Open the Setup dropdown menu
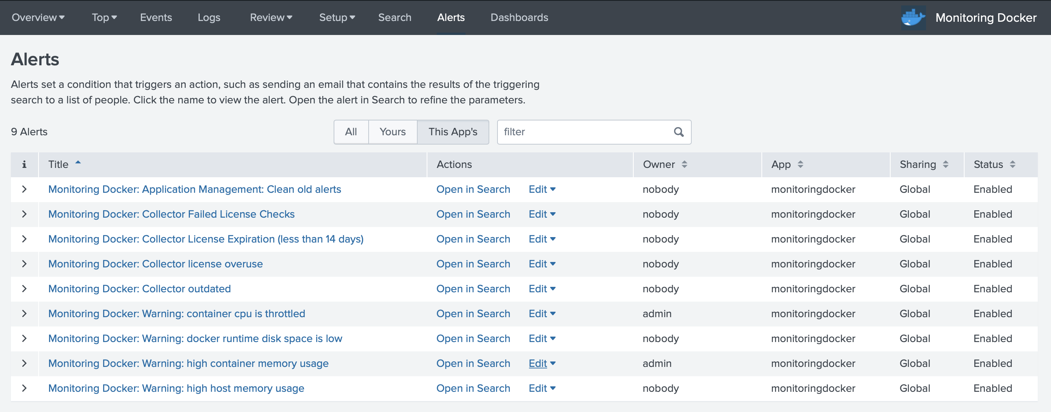The height and width of the screenshot is (412, 1051). pyautogui.click(x=337, y=17)
